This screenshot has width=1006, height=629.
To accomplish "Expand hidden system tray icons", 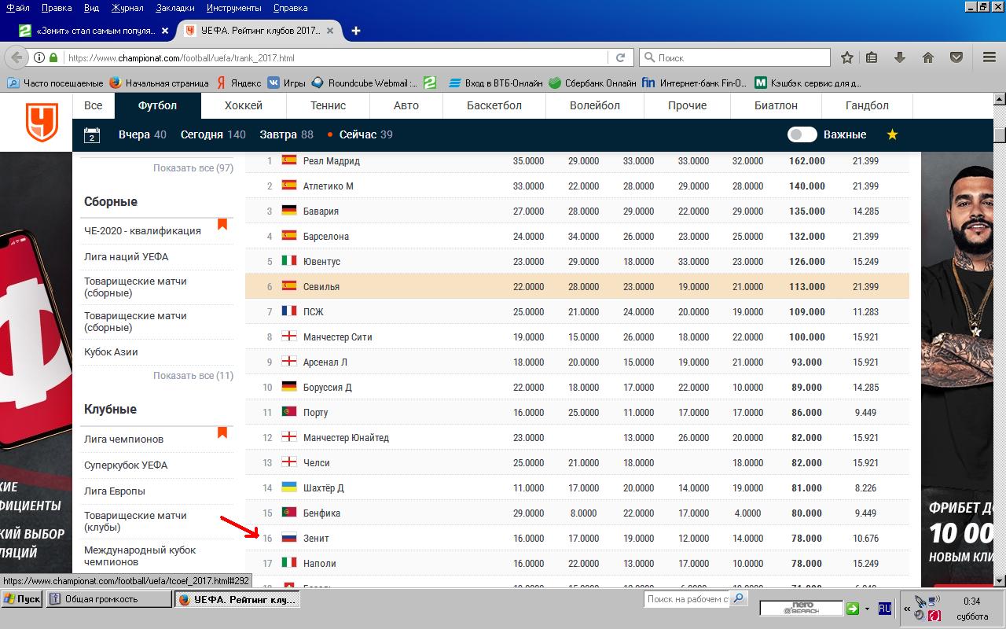I will 909,609.
